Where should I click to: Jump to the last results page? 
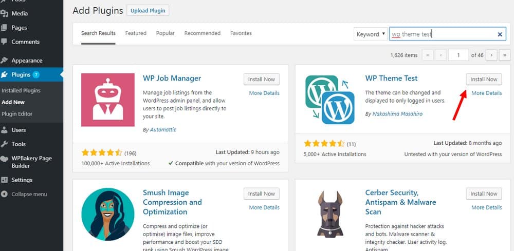[x=505, y=55]
